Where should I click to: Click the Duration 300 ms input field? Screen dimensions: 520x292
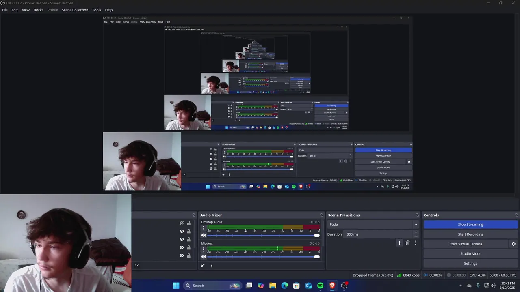coord(378,234)
